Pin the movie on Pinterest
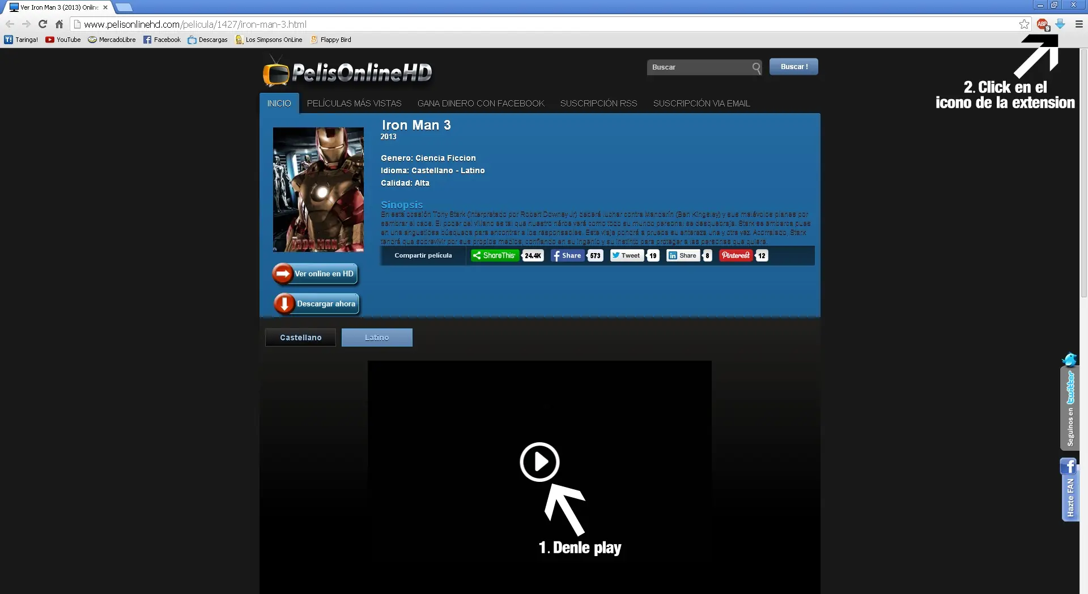Screen dimensions: 1088x594 coord(736,256)
